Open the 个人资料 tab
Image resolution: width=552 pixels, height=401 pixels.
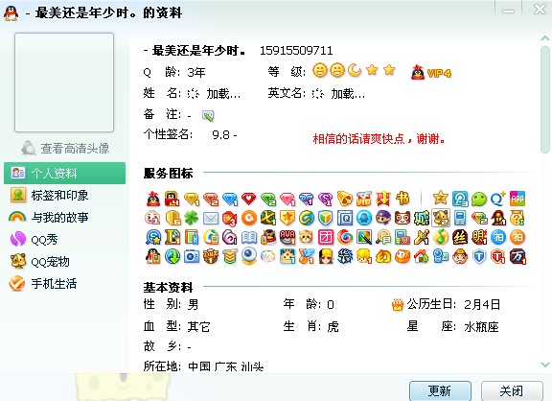point(65,173)
